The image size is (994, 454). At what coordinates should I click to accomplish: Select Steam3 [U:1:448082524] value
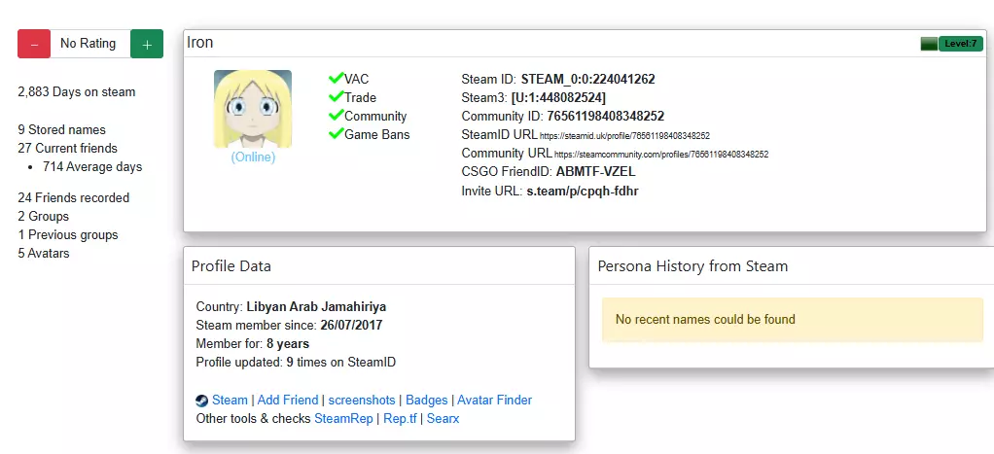pyautogui.click(x=558, y=97)
